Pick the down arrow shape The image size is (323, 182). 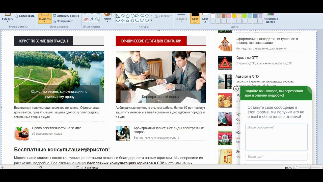click(118, 20)
